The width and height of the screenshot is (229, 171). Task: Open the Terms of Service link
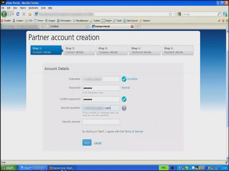pos(134,131)
